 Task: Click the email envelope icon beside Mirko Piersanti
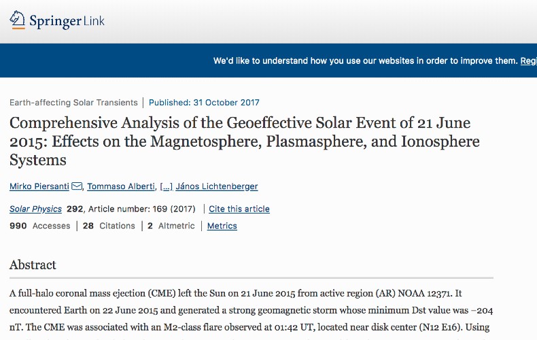pos(77,186)
